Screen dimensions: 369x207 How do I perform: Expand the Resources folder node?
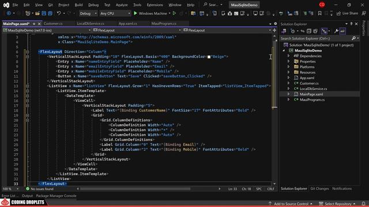(288, 72)
